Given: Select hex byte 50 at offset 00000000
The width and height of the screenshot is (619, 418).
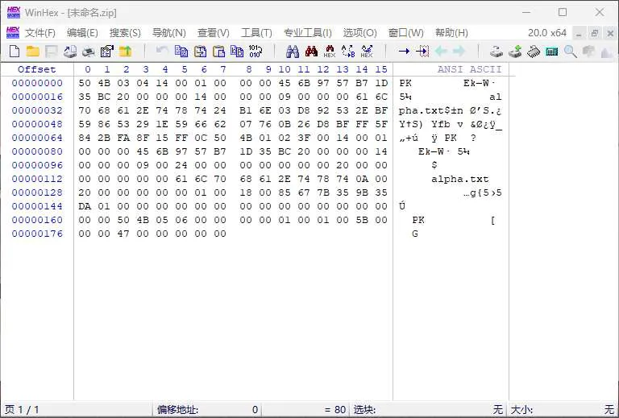Looking at the screenshot, I should pos(85,83).
